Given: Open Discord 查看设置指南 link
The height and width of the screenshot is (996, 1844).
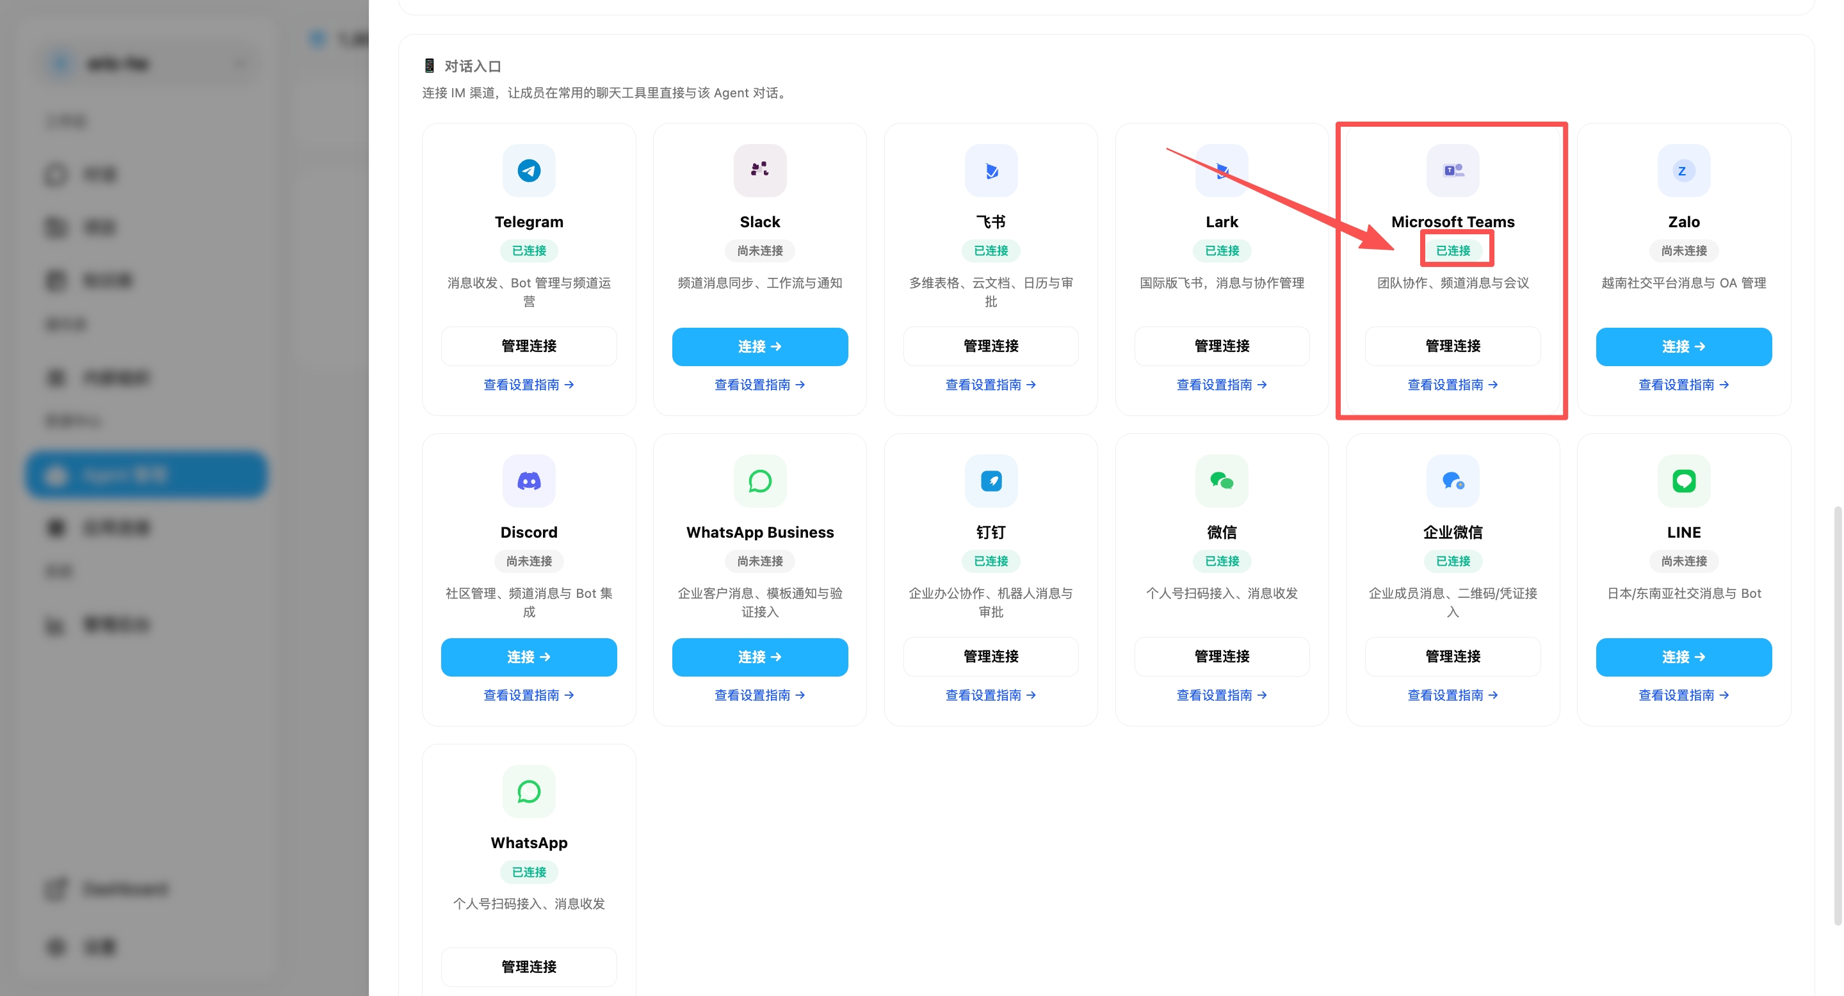Looking at the screenshot, I should (x=529, y=696).
